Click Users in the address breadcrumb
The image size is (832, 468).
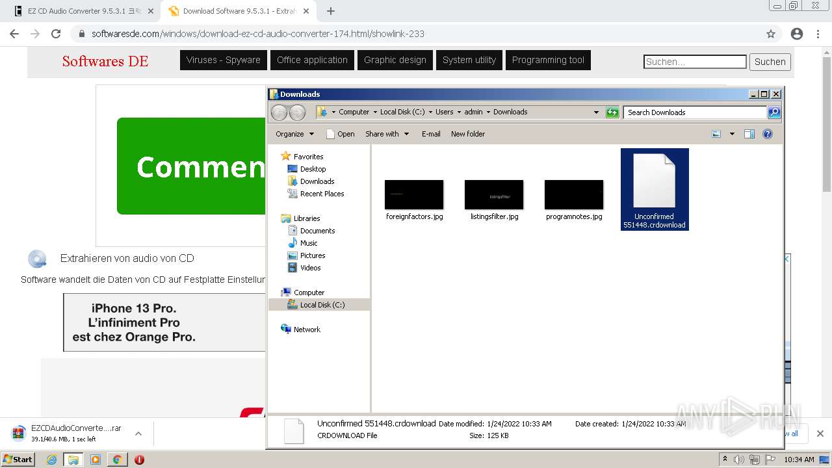pos(444,112)
